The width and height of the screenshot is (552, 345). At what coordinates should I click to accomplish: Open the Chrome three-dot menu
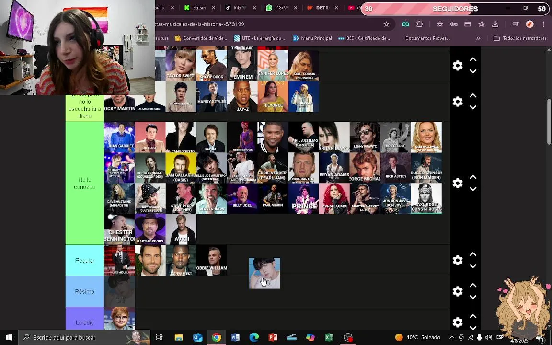point(543,24)
